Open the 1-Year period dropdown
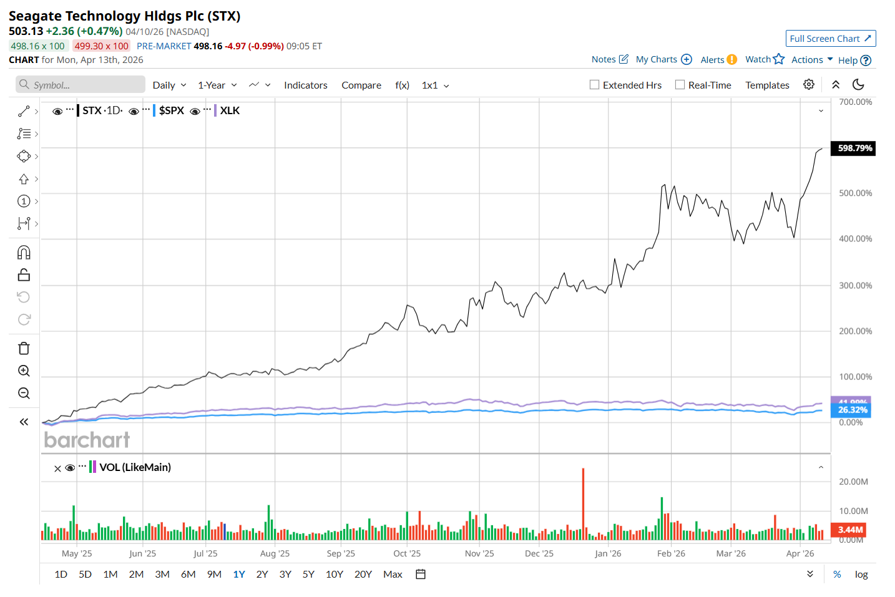 (x=217, y=85)
